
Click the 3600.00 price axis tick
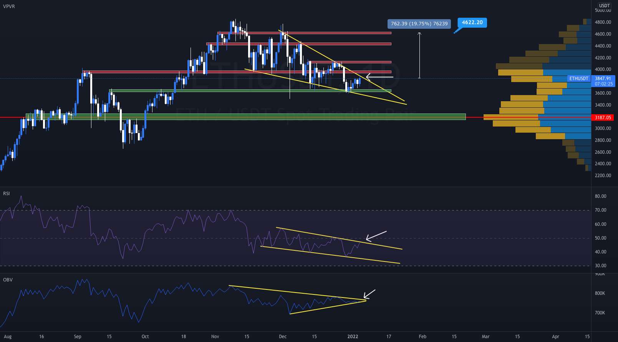(603, 93)
